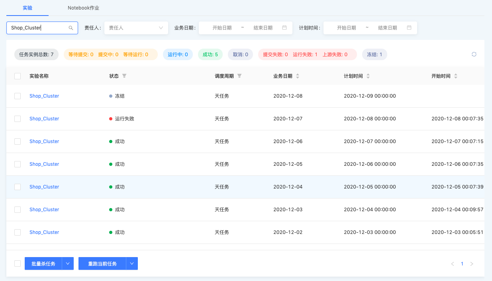Viewport: 492px width, 281px height.
Task: Check the row with 业务日期 2020-12-03
Action: 18,210
